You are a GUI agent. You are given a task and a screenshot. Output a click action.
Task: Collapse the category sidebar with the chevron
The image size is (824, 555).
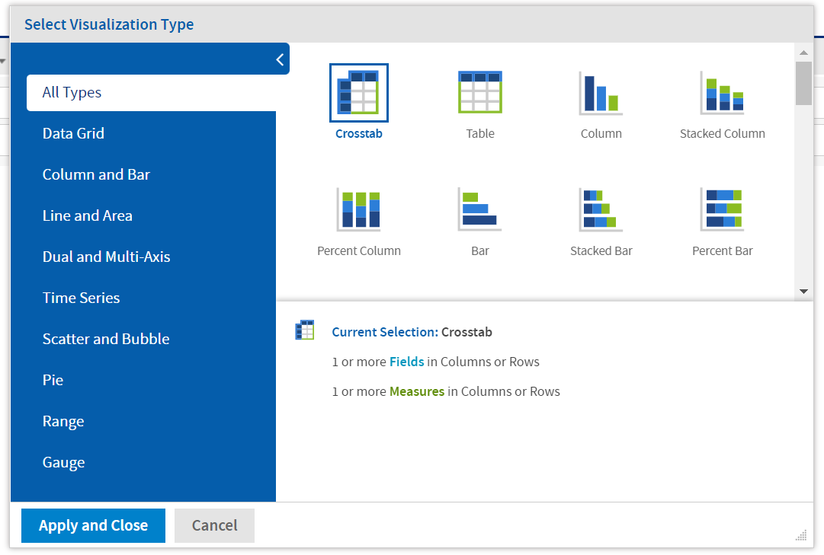click(x=280, y=59)
